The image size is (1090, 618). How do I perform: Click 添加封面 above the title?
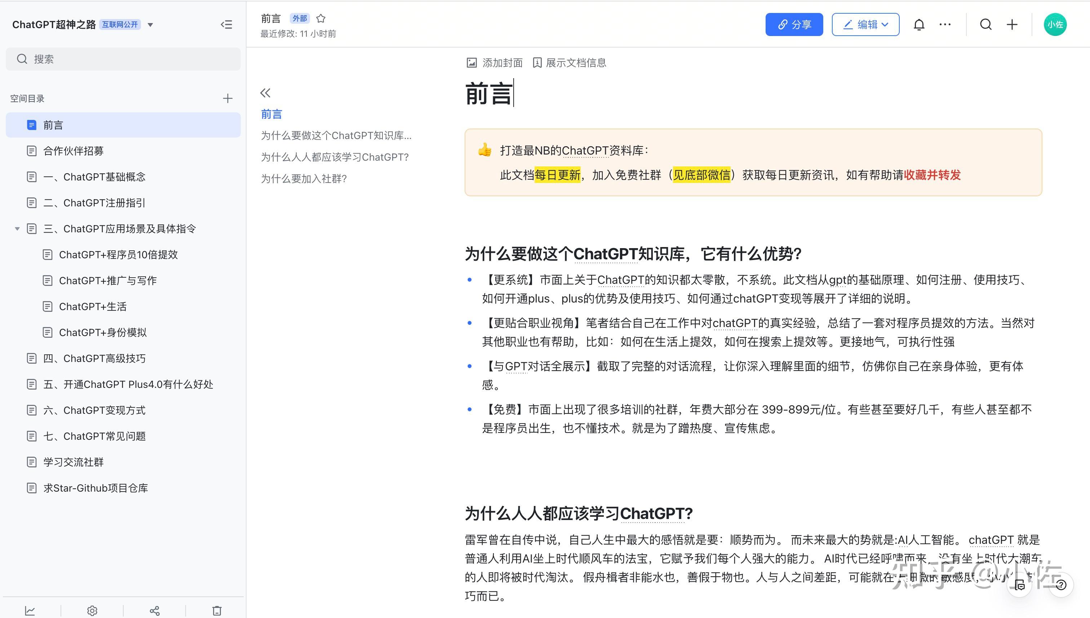pos(495,63)
